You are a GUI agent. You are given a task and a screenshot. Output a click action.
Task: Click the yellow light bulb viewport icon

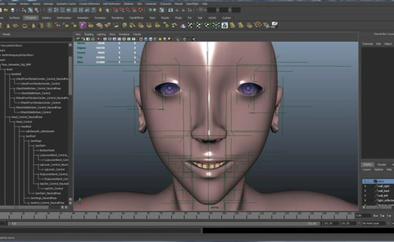(160, 39)
